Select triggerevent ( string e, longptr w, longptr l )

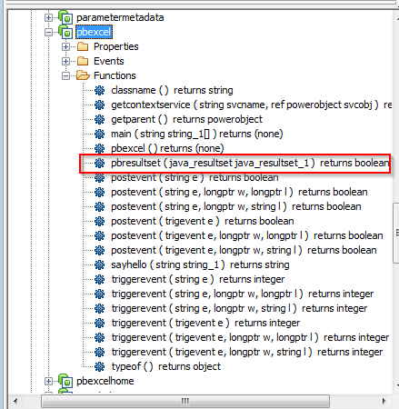pyautogui.click(x=243, y=294)
